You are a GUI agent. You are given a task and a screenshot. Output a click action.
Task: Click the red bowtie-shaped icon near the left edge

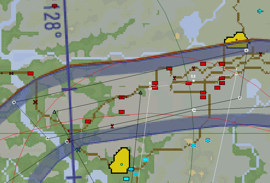(x=11, y=74)
